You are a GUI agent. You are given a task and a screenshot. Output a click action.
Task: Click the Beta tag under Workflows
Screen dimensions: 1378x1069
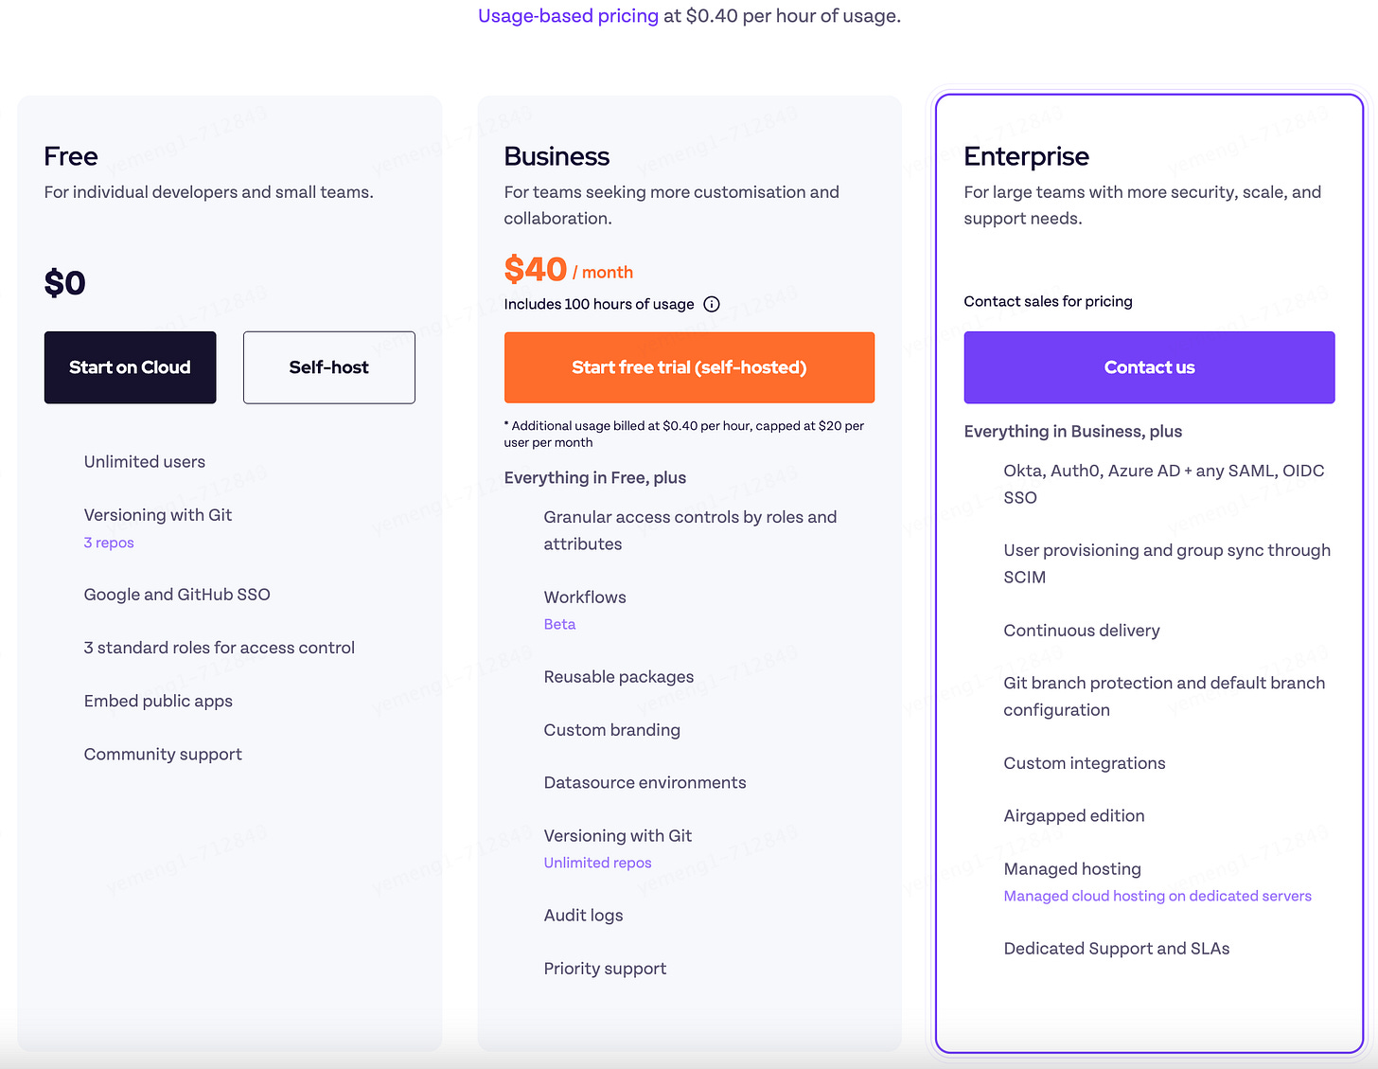[559, 624]
